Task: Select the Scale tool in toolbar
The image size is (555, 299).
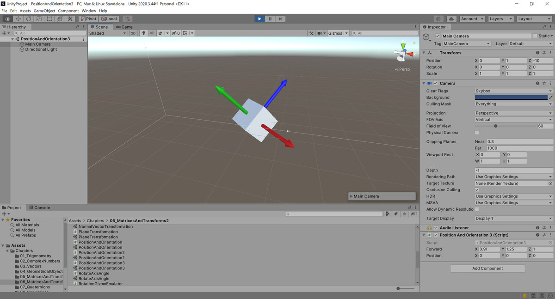Action: 39,19
